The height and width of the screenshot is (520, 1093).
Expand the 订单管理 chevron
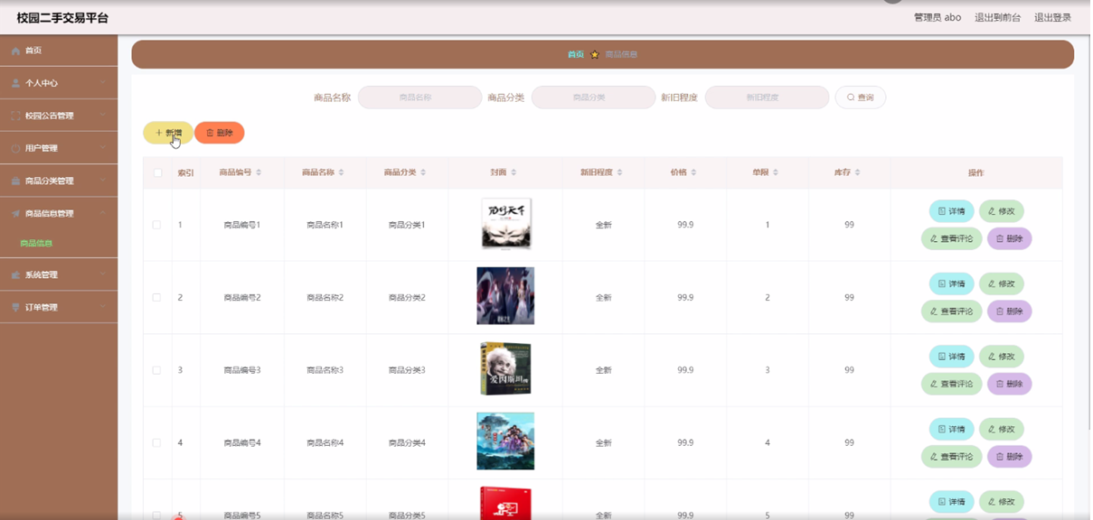click(102, 308)
